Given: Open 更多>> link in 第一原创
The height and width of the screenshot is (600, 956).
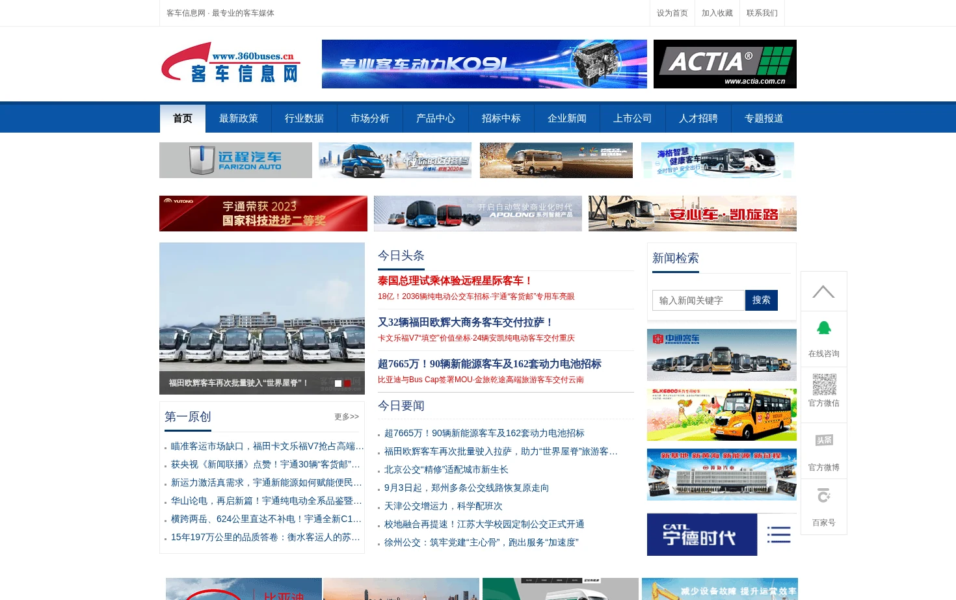Looking at the screenshot, I should (x=347, y=417).
